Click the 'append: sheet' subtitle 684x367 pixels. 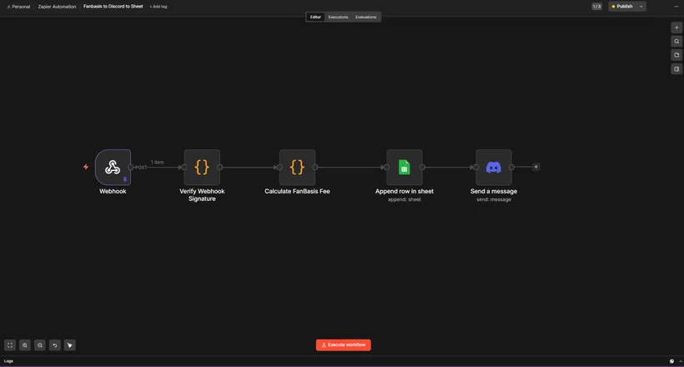pyautogui.click(x=405, y=199)
